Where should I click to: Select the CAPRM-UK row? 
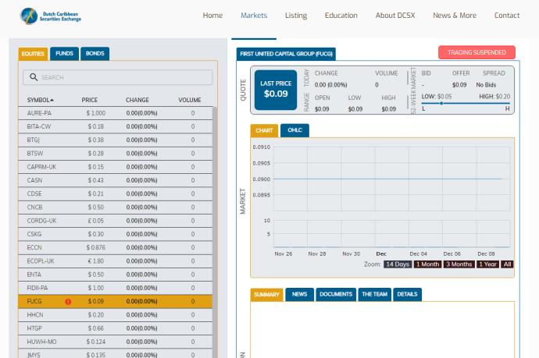pyautogui.click(x=116, y=167)
